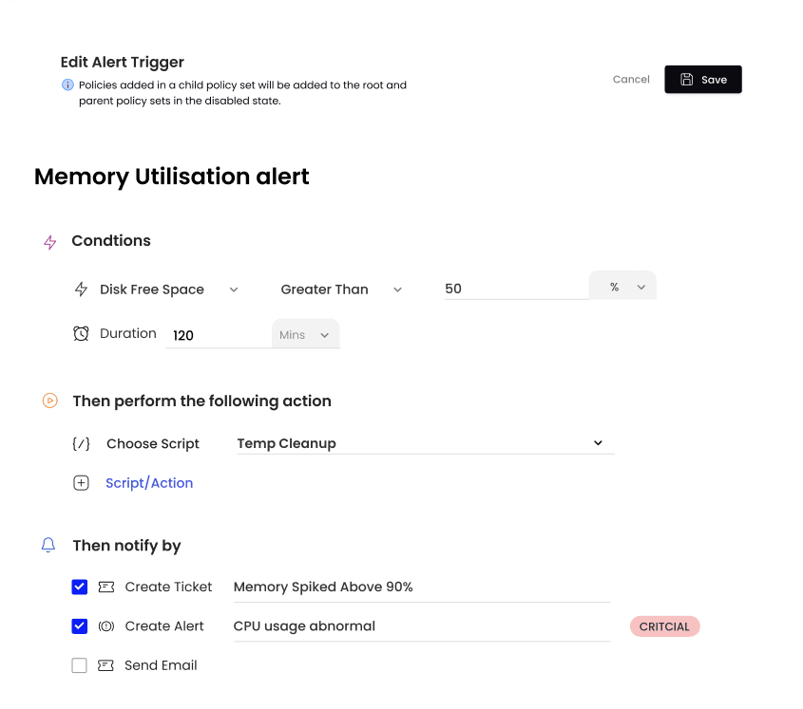This screenshot has height=709, width=803.
Task: Click the Then perform the following action heading
Action: coord(201,401)
